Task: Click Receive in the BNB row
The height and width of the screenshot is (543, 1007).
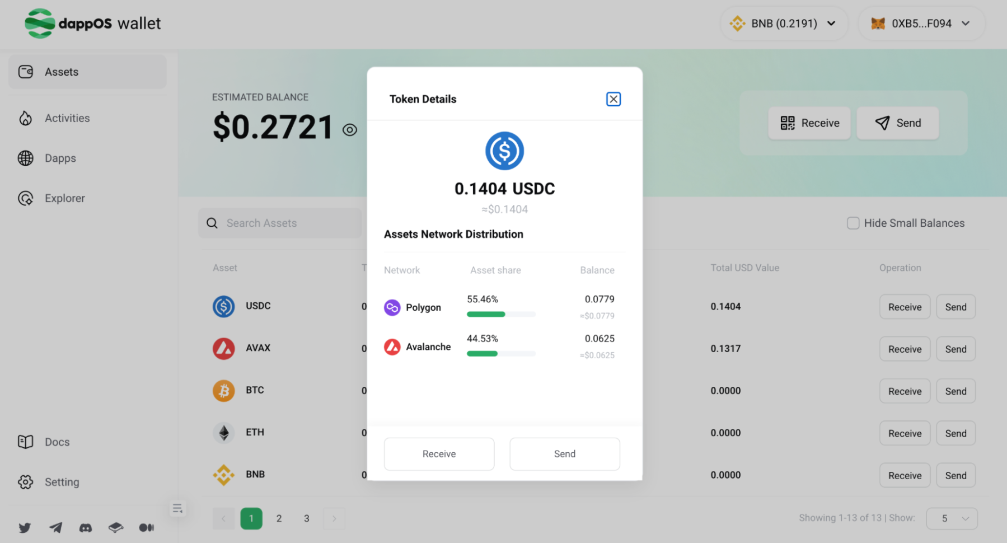Action: coord(905,475)
